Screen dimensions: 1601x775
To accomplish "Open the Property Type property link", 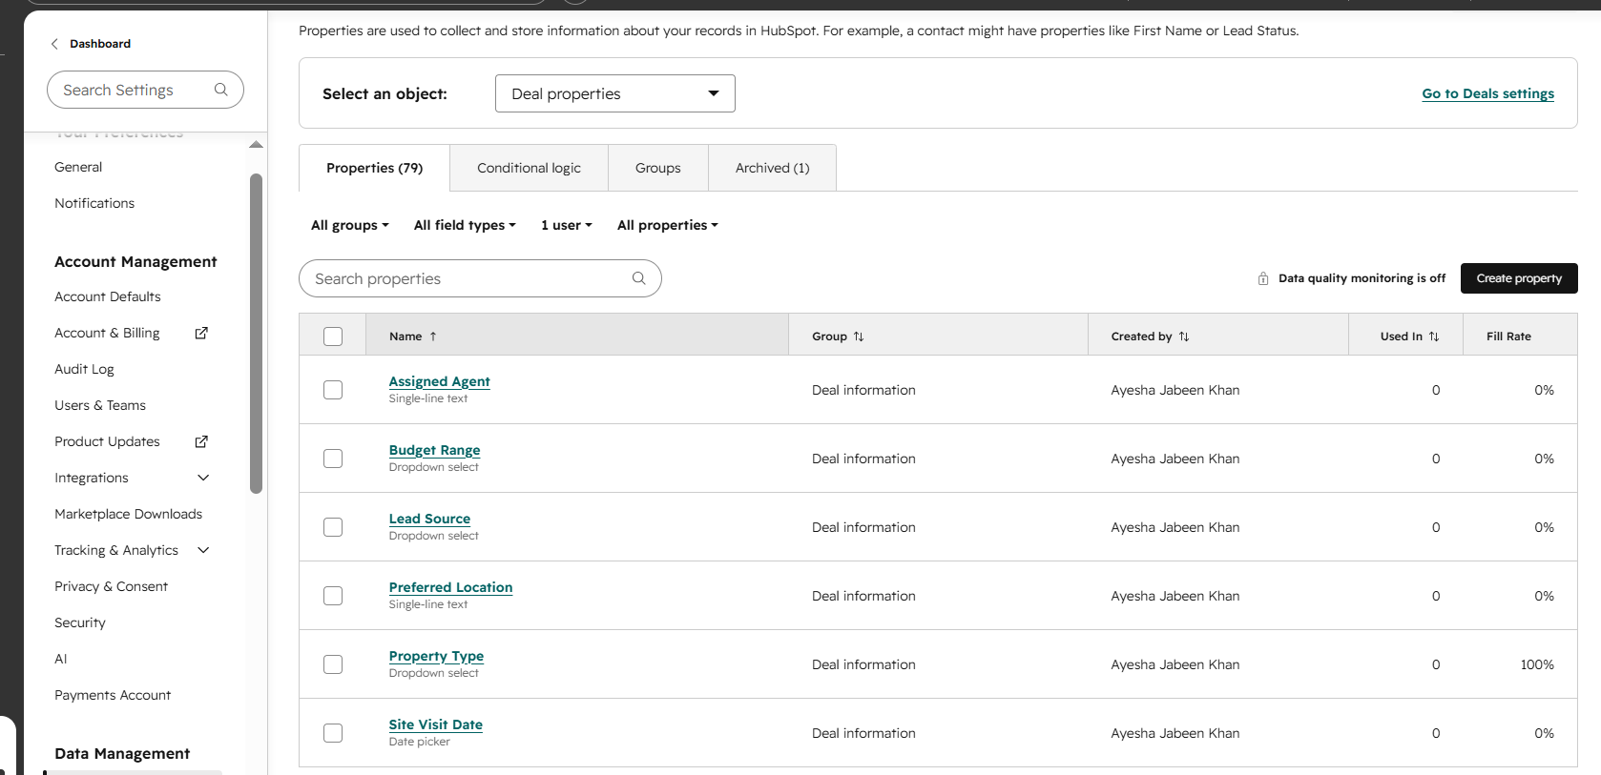I will click(x=436, y=656).
